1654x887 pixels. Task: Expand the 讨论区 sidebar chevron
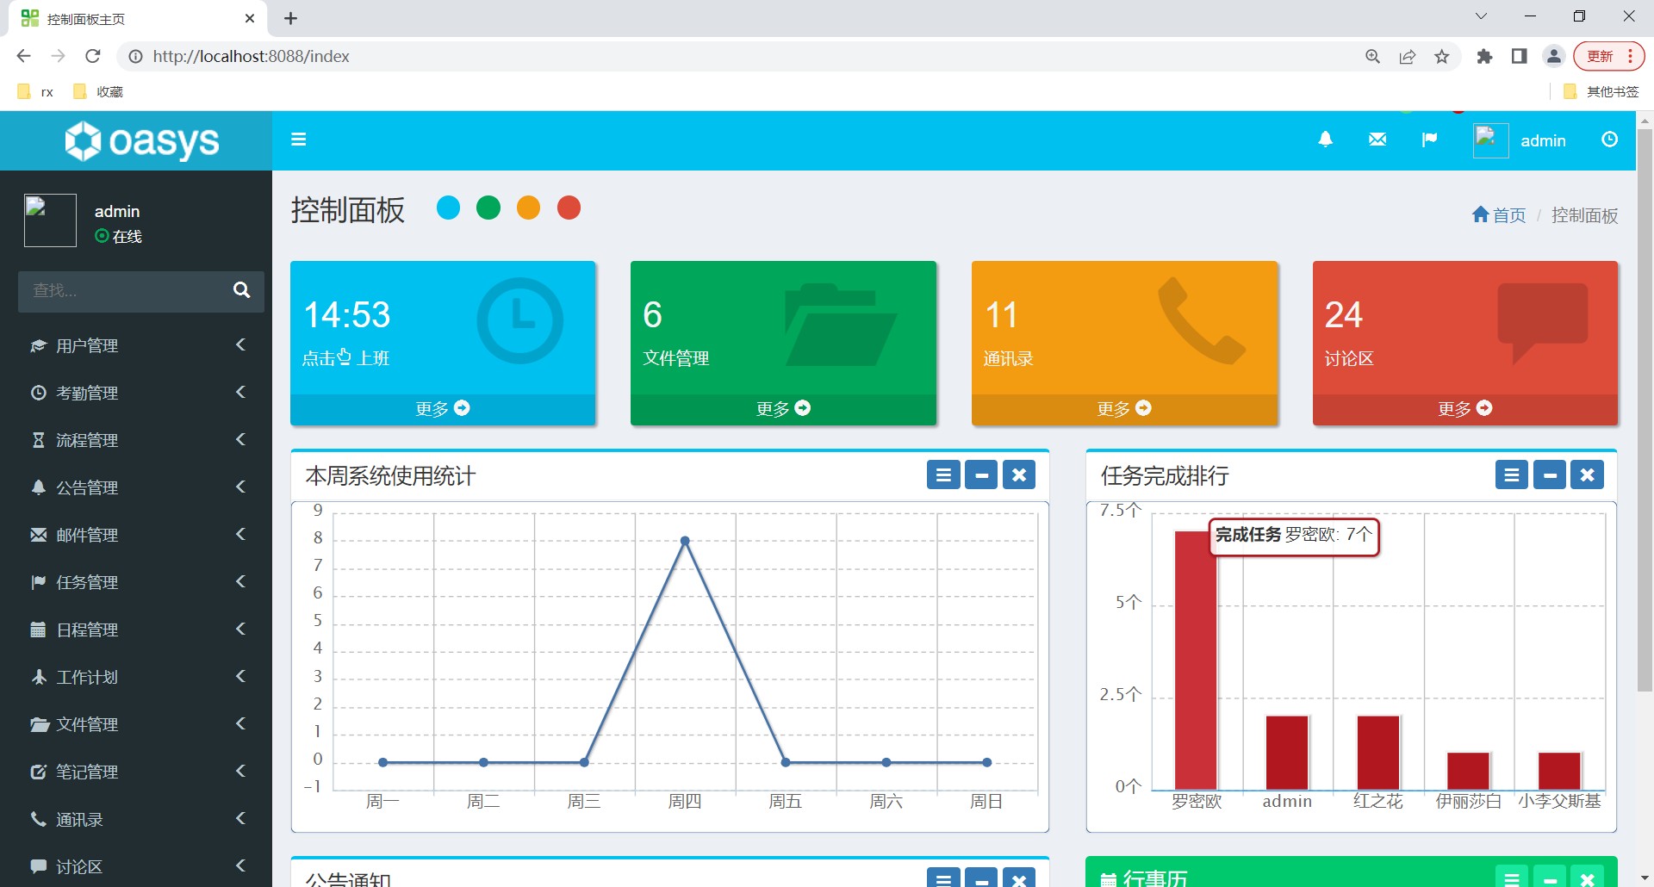click(240, 865)
